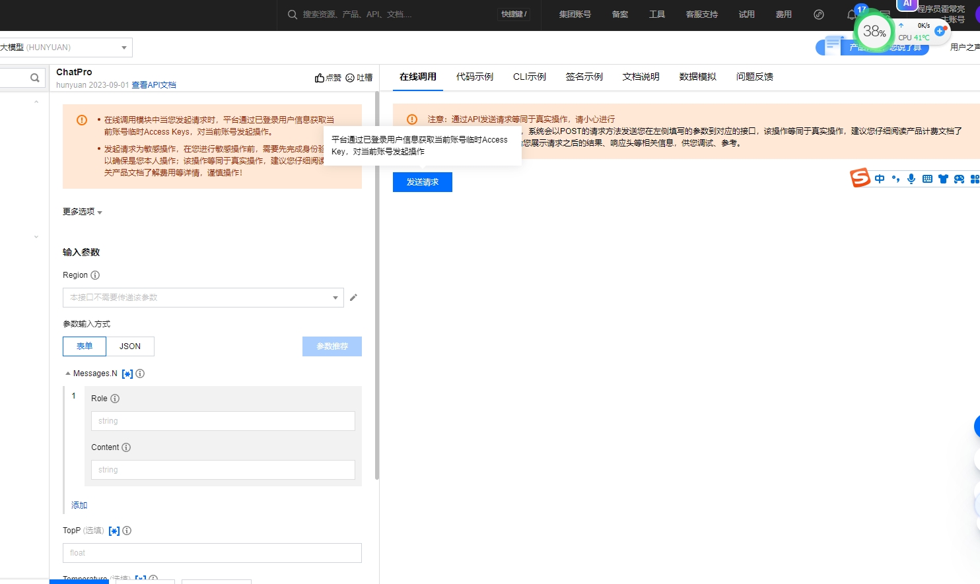Viewport: 980px width, 584px height.
Task: Switch to the CLI示例 tab
Action: tap(530, 77)
